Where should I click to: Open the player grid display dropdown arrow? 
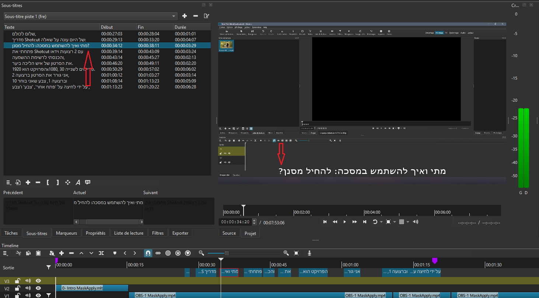point(408,222)
